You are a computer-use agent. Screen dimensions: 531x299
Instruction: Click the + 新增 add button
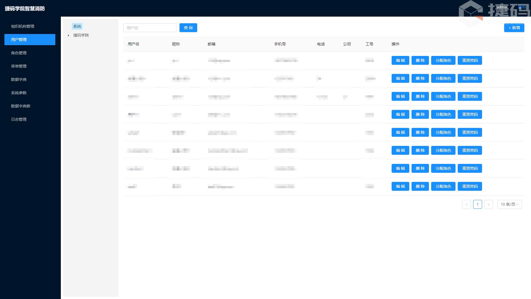[x=514, y=28]
